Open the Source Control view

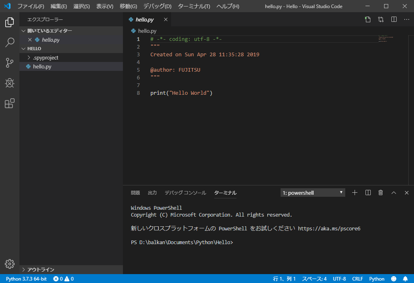(x=9, y=63)
